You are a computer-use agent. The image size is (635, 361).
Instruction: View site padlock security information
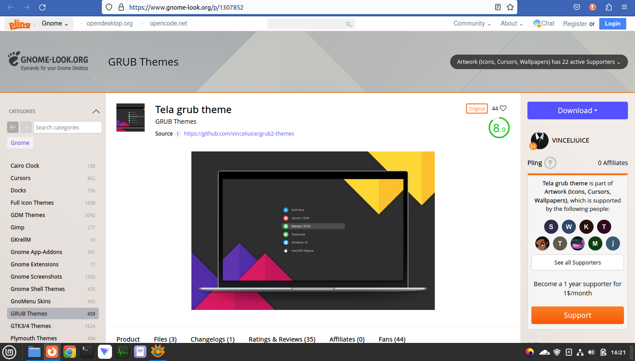click(x=121, y=7)
